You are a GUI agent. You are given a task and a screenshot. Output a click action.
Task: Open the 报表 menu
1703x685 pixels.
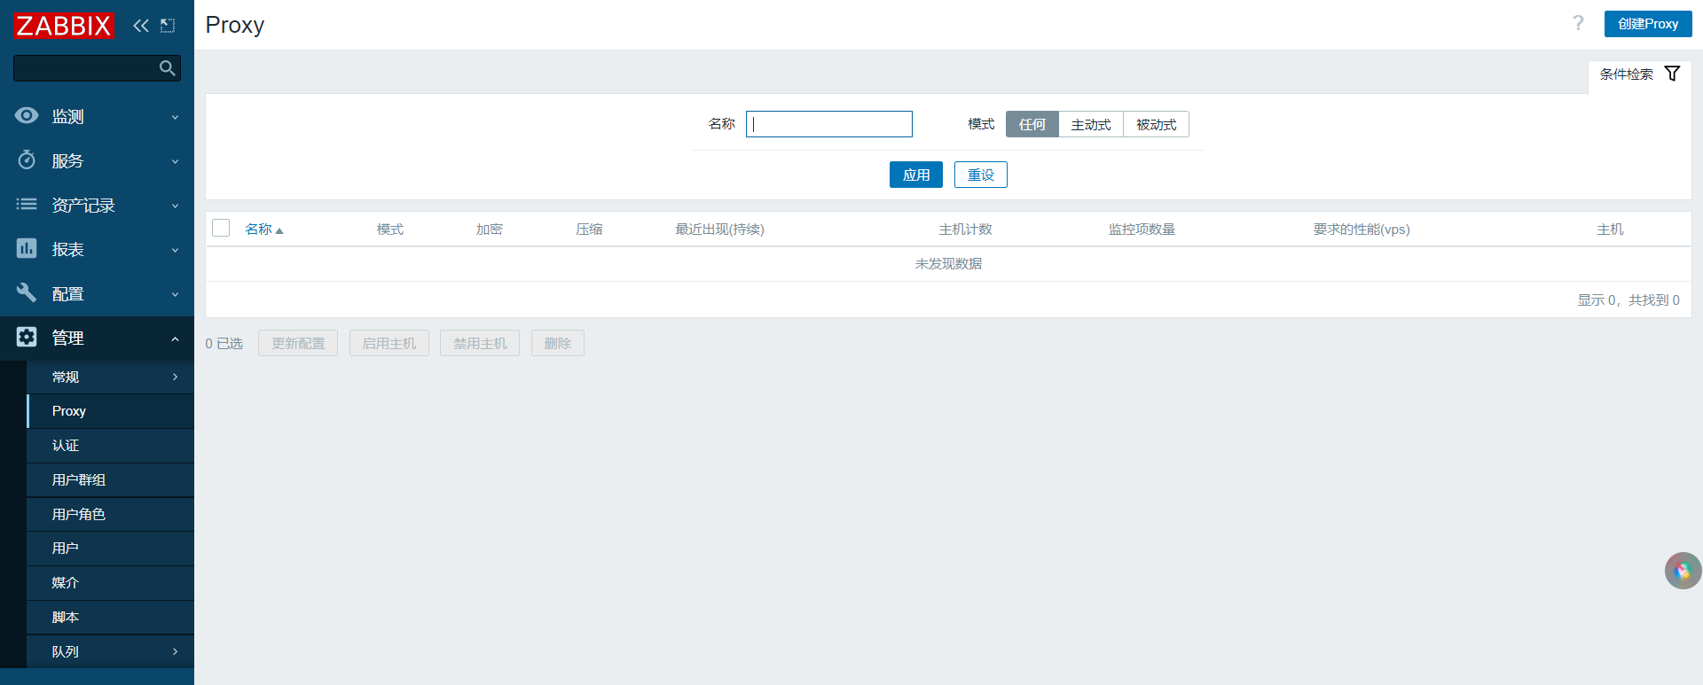coord(97,249)
